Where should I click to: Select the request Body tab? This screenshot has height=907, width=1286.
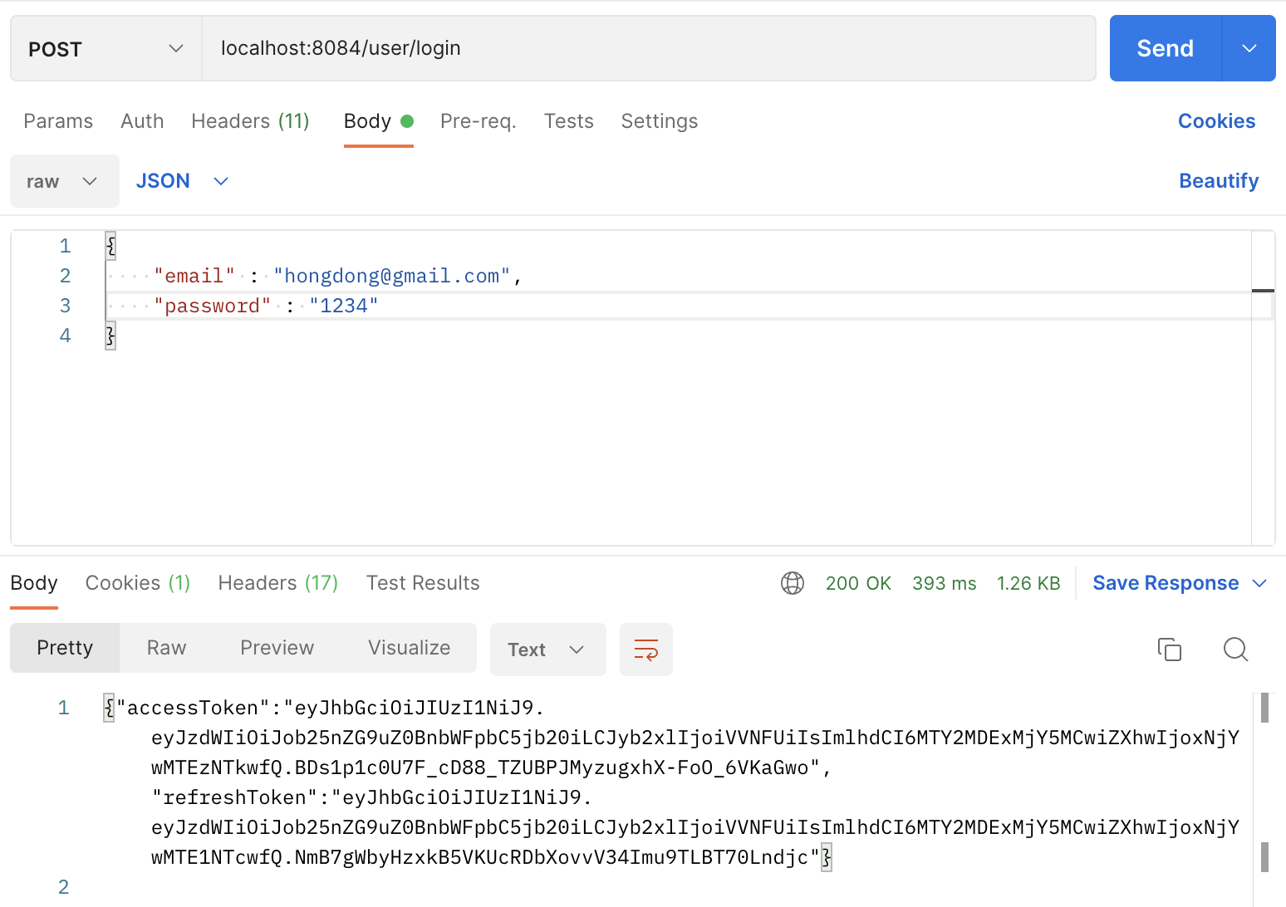[x=378, y=121]
